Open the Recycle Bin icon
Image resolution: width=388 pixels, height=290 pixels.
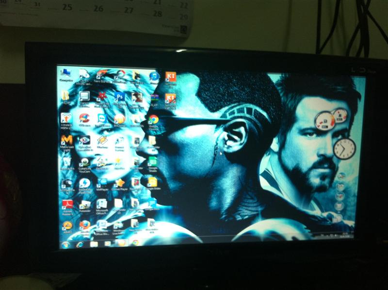click(67, 164)
